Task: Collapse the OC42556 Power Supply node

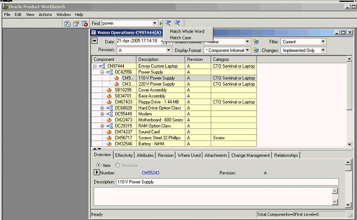Action: point(102,72)
